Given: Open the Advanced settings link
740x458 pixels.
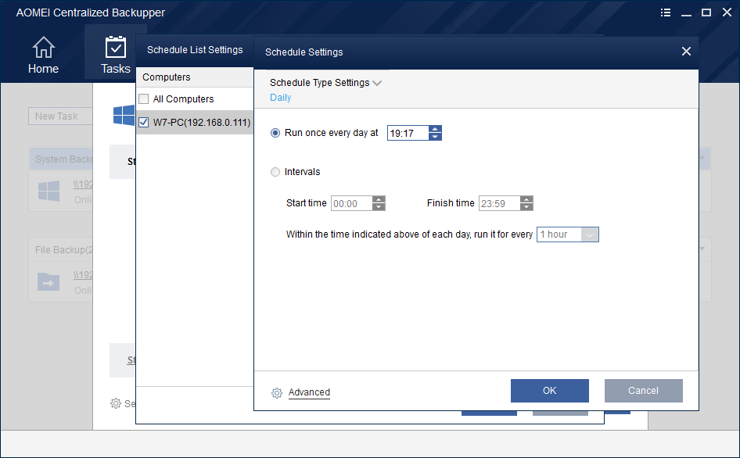Looking at the screenshot, I should [x=309, y=392].
